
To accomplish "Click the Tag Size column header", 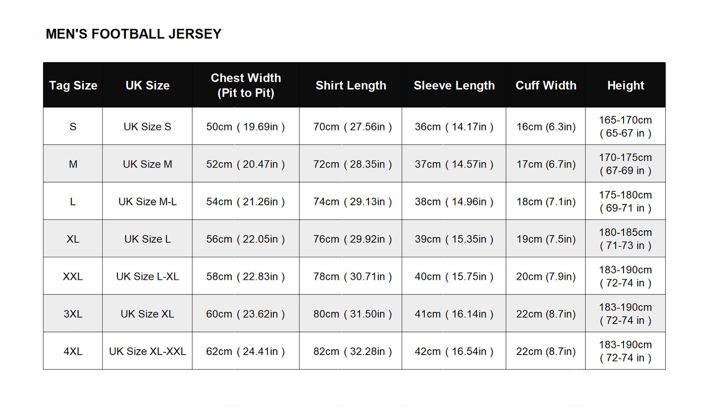I will (x=73, y=85).
